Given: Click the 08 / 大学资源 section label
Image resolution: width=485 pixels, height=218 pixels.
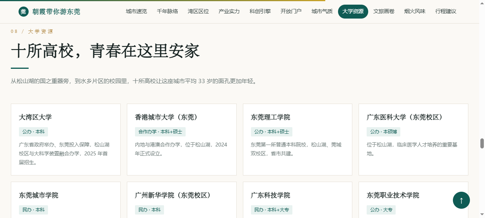Looking at the screenshot, I should pyautogui.click(x=32, y=31).
